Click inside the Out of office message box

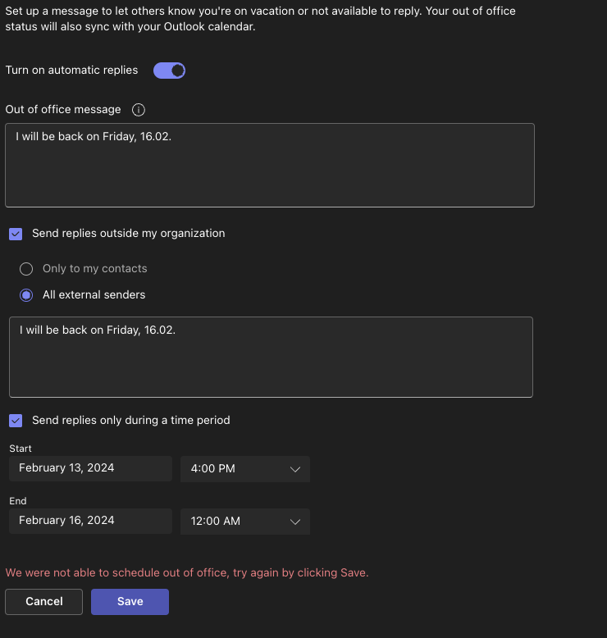(270, 165)
